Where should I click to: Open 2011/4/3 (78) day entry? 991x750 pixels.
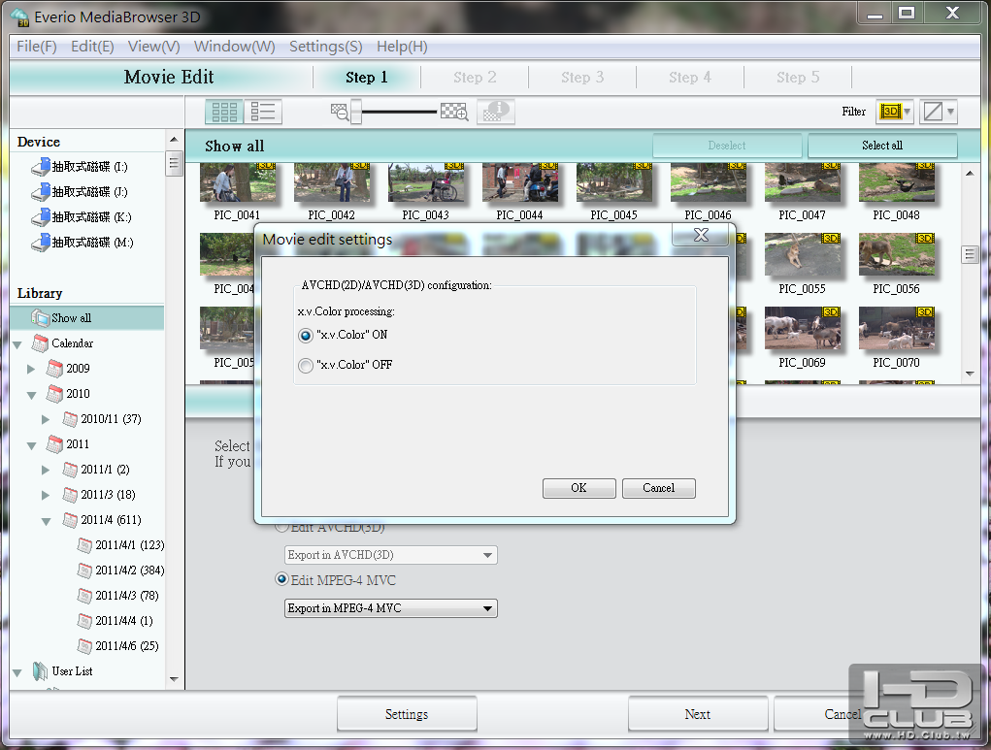[118, 596]
